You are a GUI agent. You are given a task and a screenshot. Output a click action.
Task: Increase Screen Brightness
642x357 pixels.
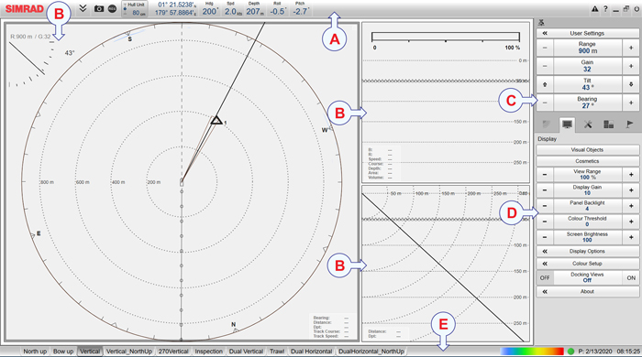(631, 237)
